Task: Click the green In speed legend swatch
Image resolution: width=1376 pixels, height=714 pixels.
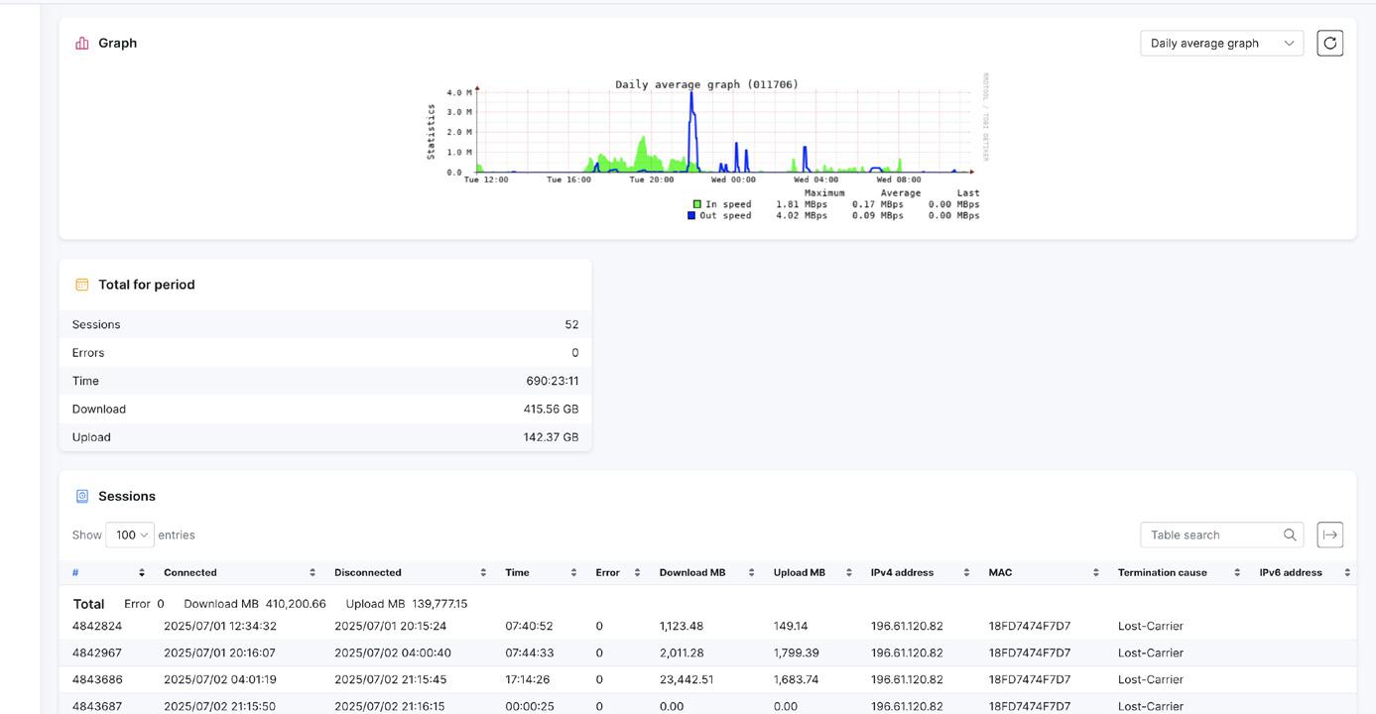Action: tap(696, 204)
